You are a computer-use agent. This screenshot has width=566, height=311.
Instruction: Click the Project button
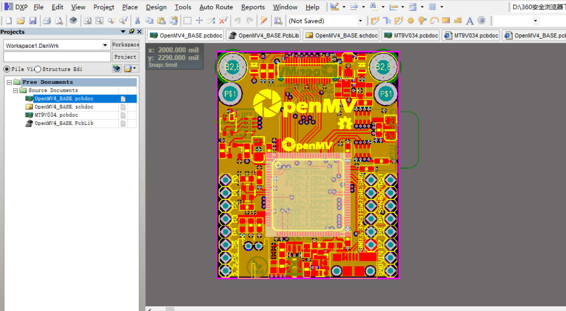point(125,57)
